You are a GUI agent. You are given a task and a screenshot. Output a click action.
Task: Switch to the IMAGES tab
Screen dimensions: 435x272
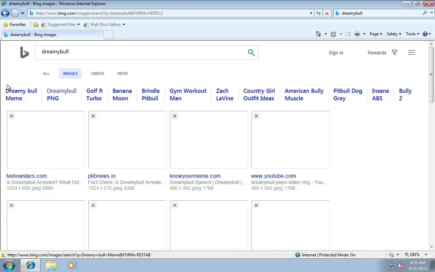coord(70,73)
